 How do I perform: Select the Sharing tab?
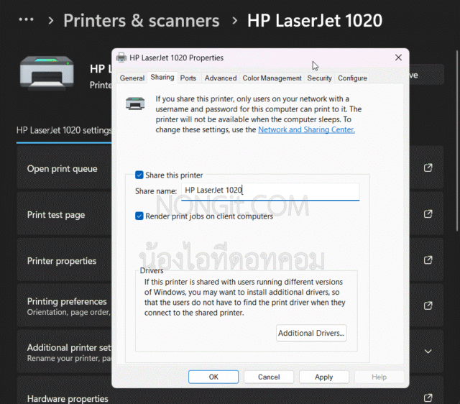pos(162,77)
